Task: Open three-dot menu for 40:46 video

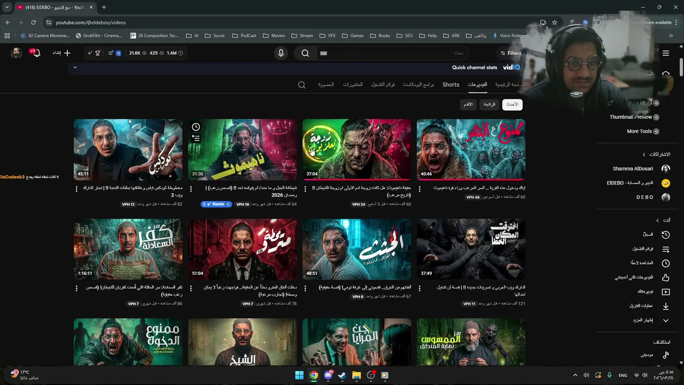Action: (x=419, y=189)
